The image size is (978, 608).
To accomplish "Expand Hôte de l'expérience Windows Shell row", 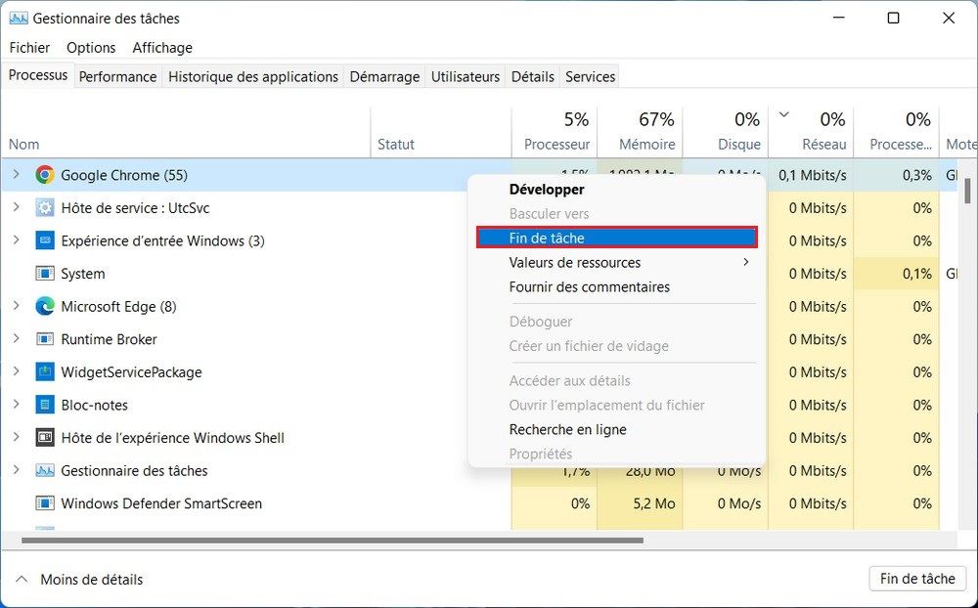I will 17,437.
